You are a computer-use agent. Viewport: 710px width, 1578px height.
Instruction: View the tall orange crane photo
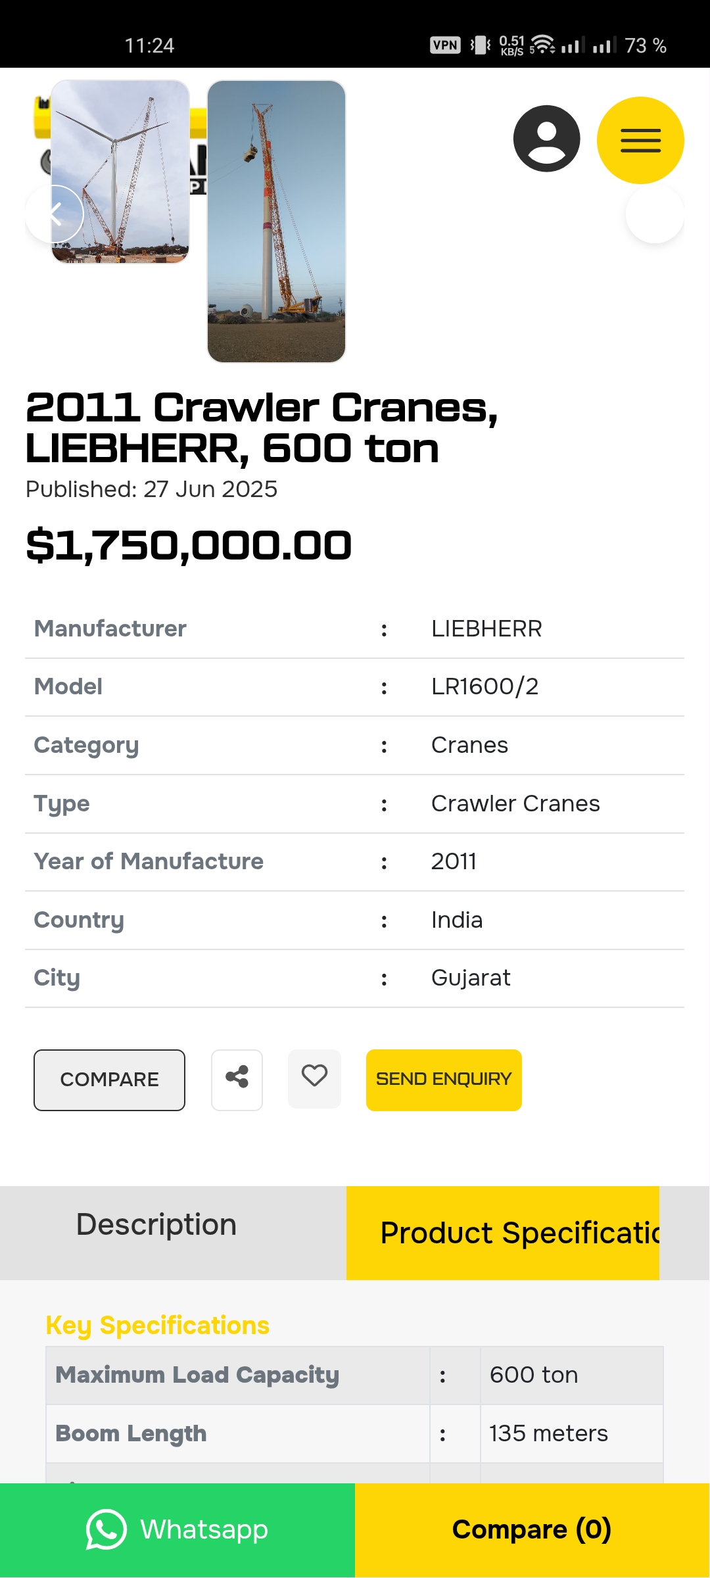click(x=276, y=222)
